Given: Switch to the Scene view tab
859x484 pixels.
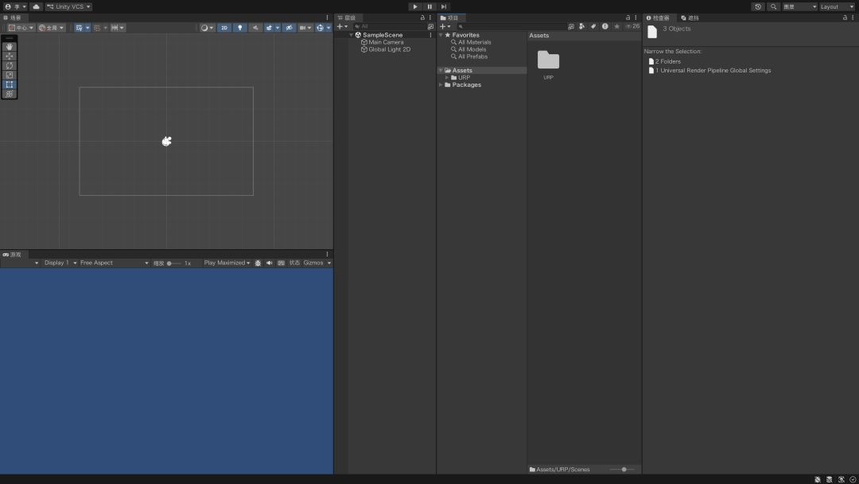Looking at the screenshot, I should 13,18.
